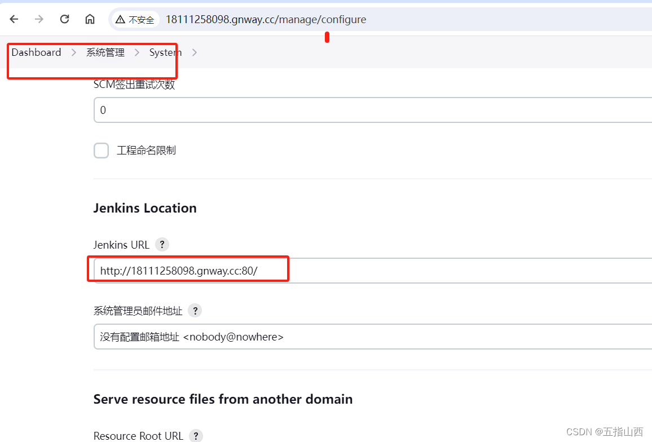Expand the chevron after System breadcrumb
The width and height of the screenshot is (652, 442).
click(194, 52)
